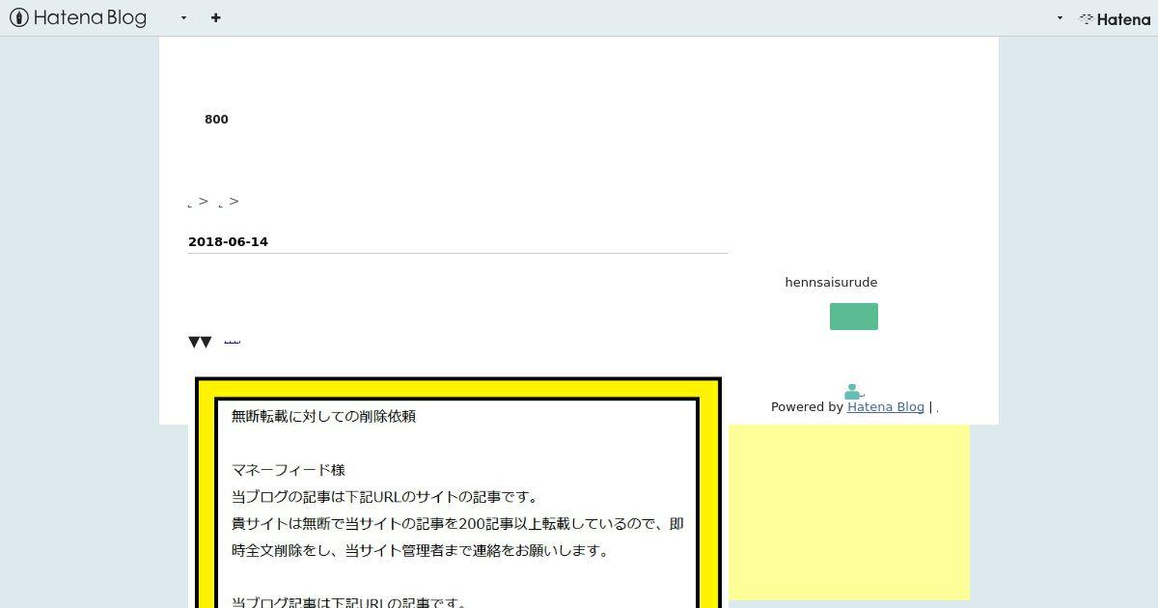The width and height of the screenshot is (1158, 608).
Task: Open the dropdown next to Hatena Blog
Action: tap(183, 17)
